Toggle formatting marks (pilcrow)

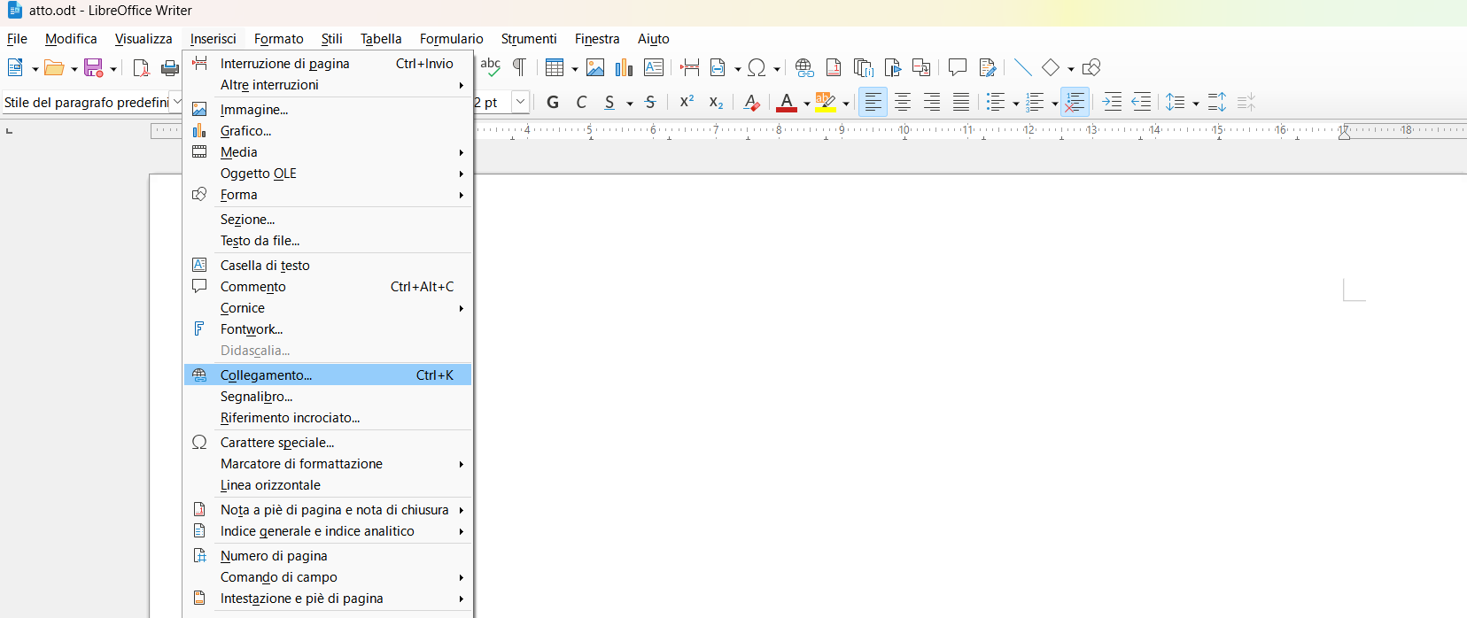point(519,67)
